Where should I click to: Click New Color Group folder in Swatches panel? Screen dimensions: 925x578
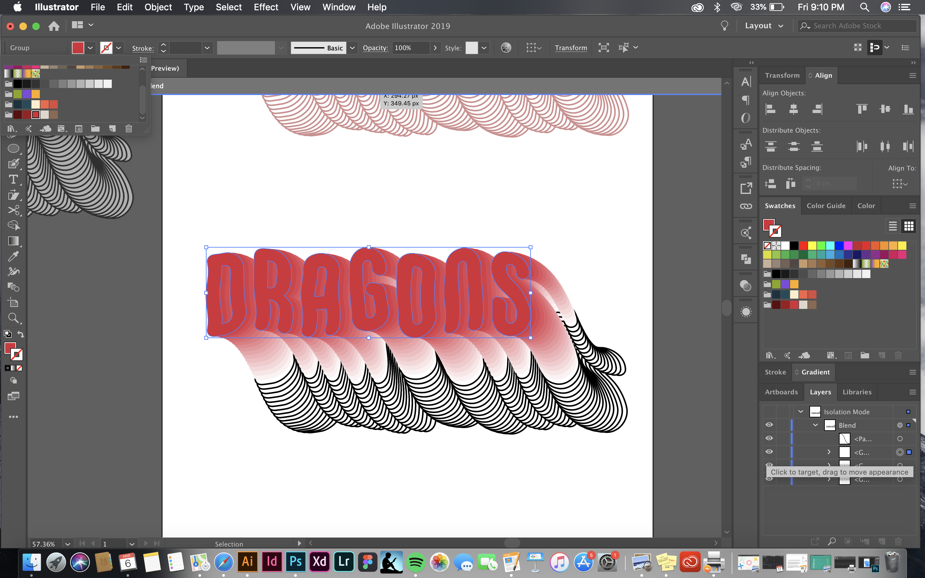pos(865,355)
